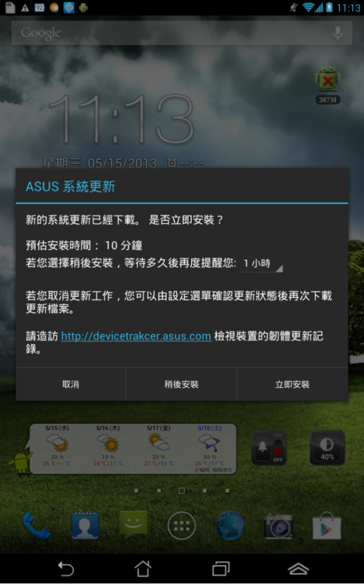Toggle the 40% brightness widget
This screenshot has width=364, height=584.
327,448
